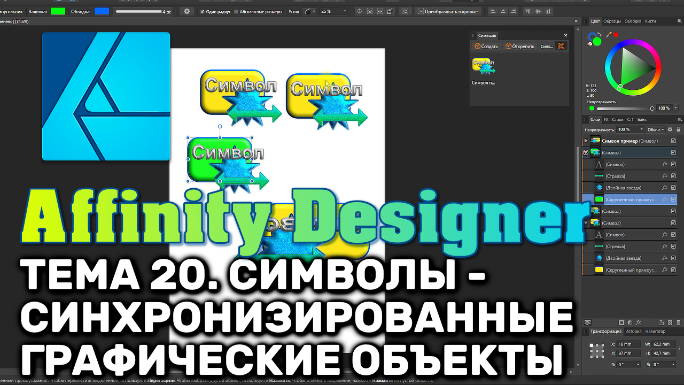
Task: Enable the Абсолютные размеры checkbox
Action: click(236, 11)
